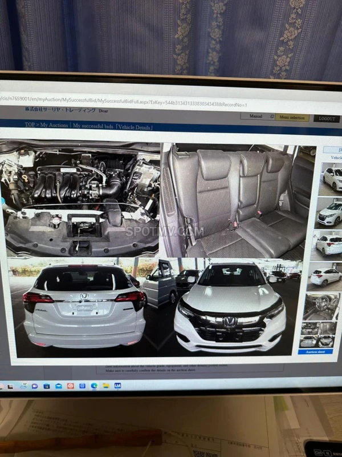Switch to Microsoft Edge in taskbar
The height and width of the screenshot is (457, 342).
coord(94,386)
